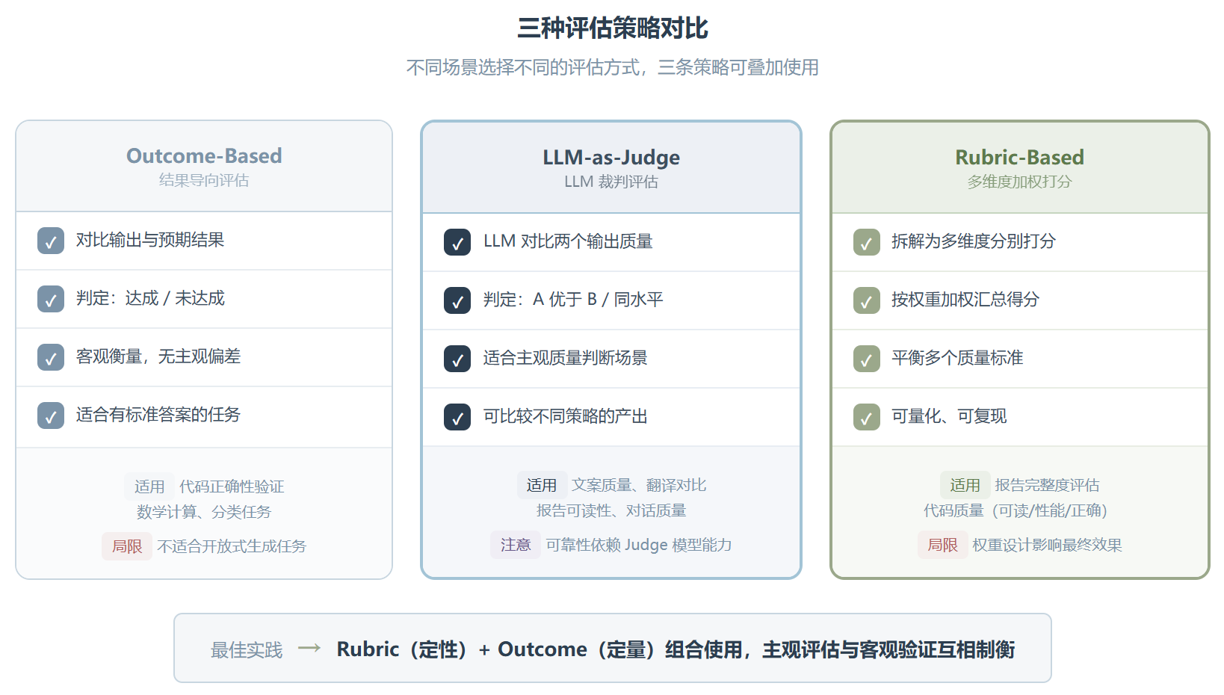Click the text 判定：A 优于 B / 同水平
Screen dimensions: 1224x695
[x=573, y=300]
